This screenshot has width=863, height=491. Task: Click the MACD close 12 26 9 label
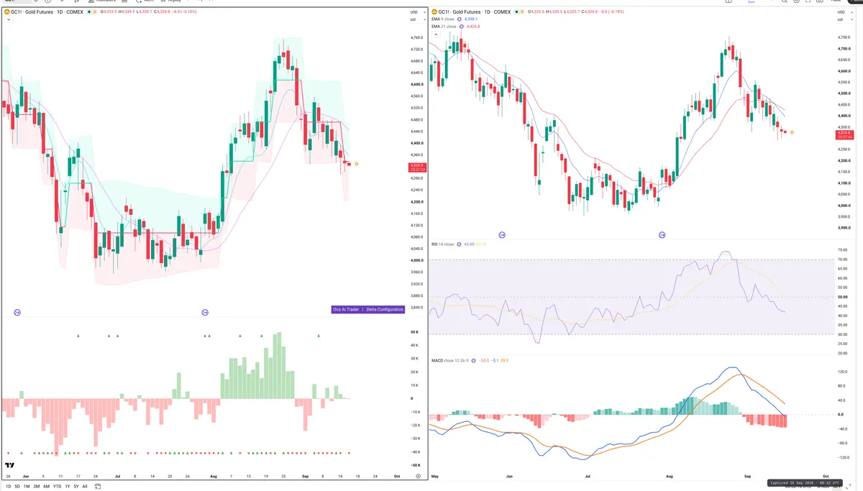(x=450, y=359)
